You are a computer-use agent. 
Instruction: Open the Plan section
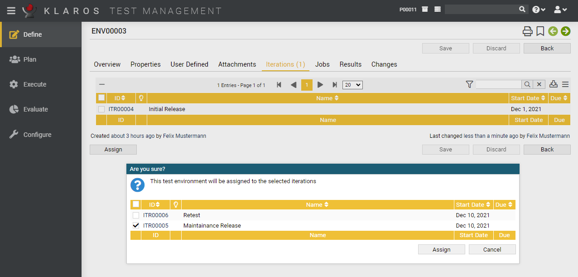(x=41, y=59)
